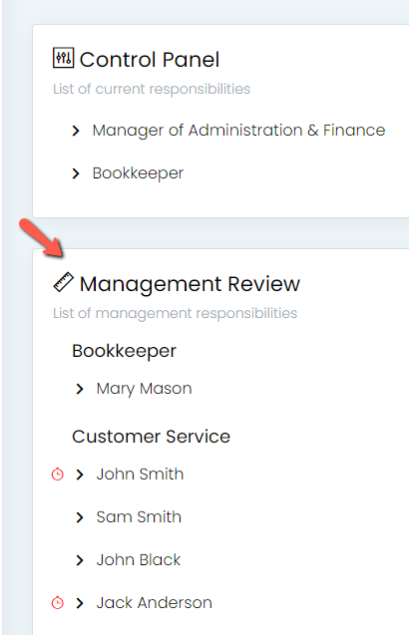
Task: Click the red timer icon beside Jack Anderson
Action: (x=58, y=602)
